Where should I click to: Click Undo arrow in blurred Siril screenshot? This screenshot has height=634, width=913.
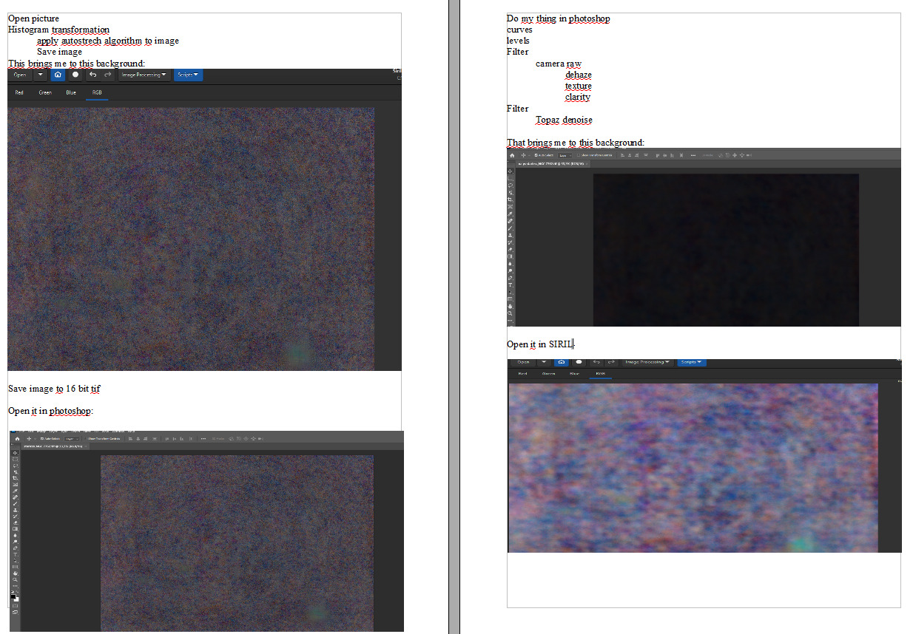tap(596, 362)
